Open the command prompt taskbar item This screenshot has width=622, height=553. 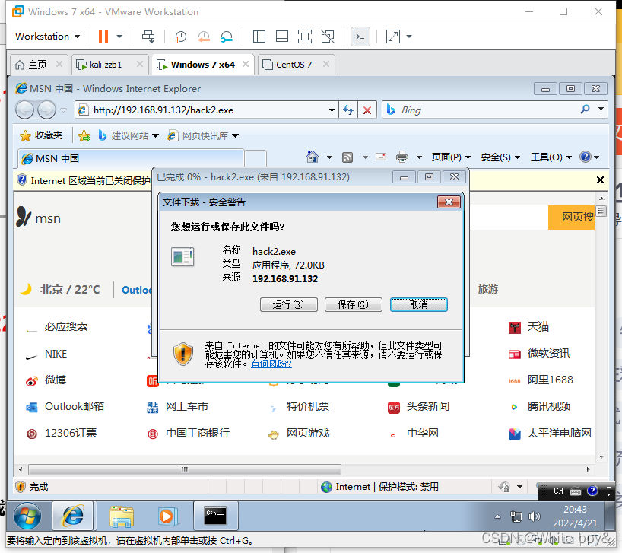click(x=215, y=516)
